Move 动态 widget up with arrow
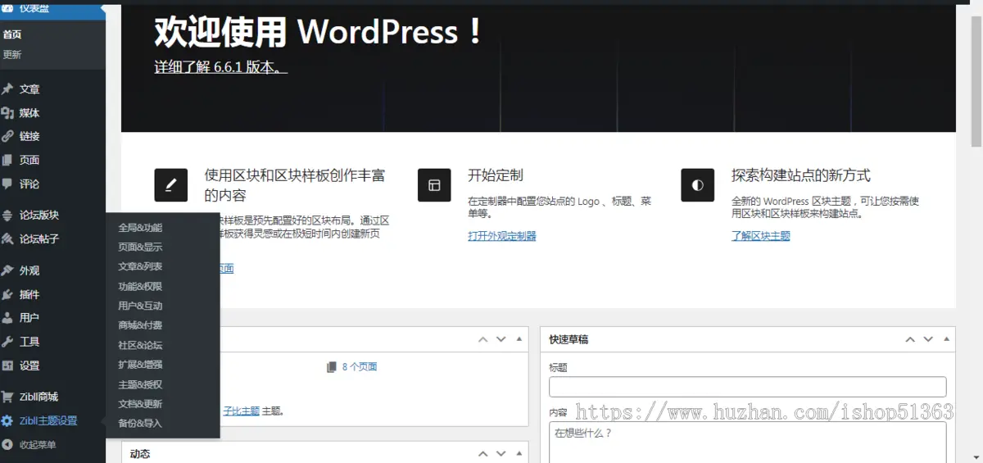The height and width of the screenshot is (463, 983). coord(483,454)
